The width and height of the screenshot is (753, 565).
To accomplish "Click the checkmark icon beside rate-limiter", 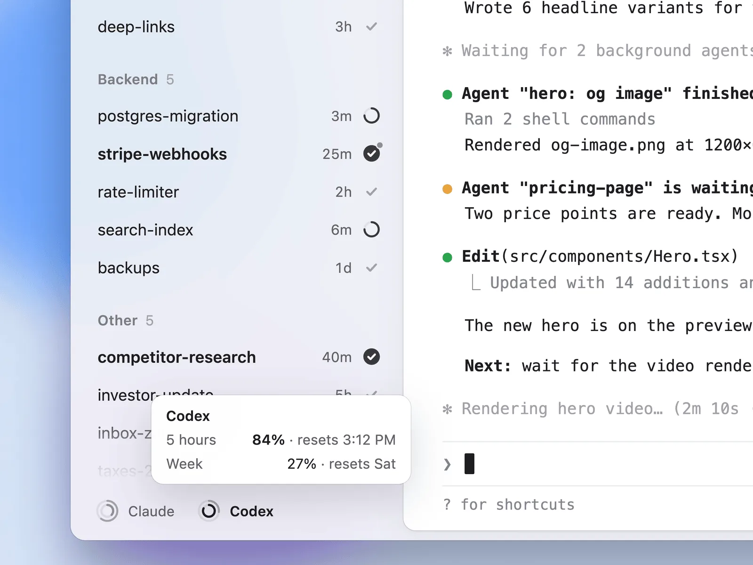I will click(x=371, y=192).
